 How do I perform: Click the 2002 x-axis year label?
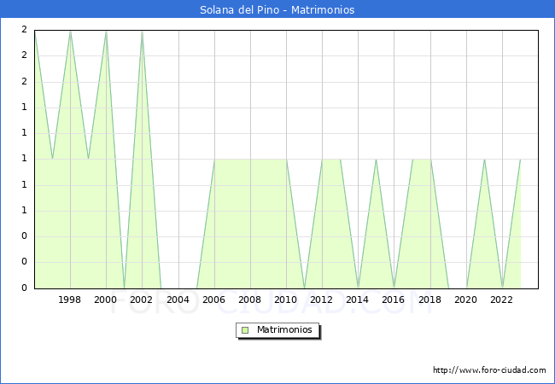(142, 300)
